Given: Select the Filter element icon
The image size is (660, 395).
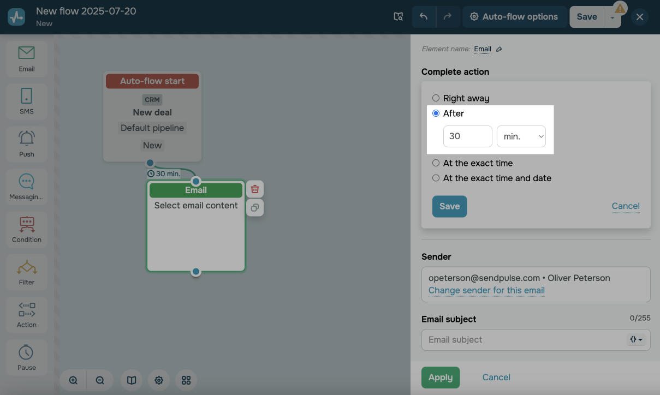Looking at the screenshot, I should tap(26, 271).
